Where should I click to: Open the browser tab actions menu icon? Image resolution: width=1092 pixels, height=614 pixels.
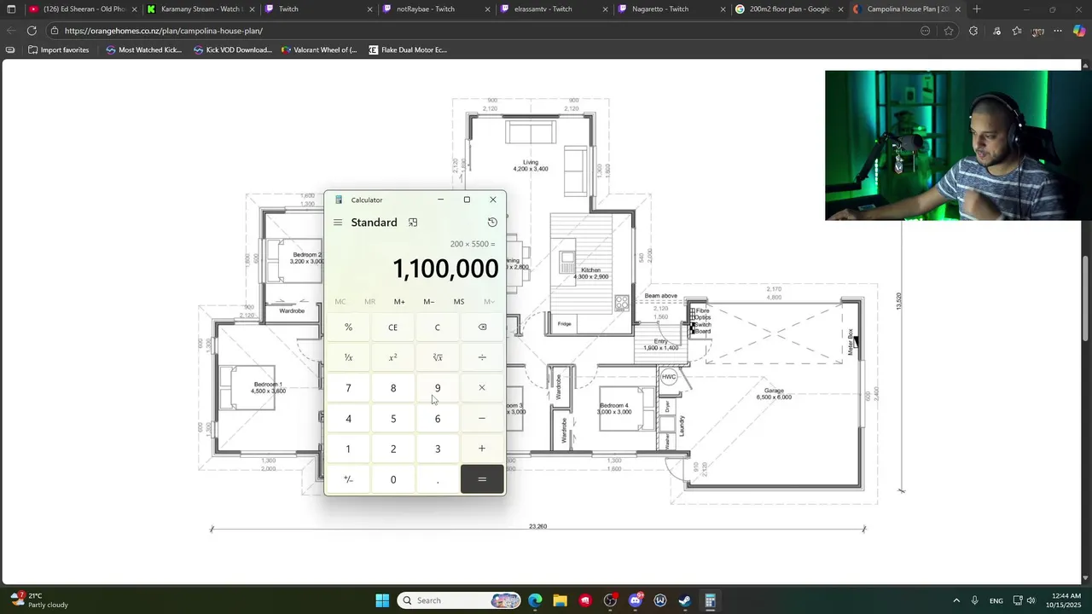tap(11, 9)
